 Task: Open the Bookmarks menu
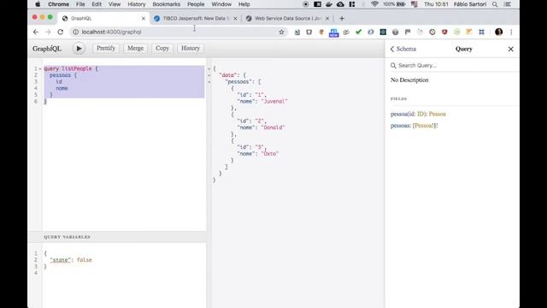[x=167, y=4]
